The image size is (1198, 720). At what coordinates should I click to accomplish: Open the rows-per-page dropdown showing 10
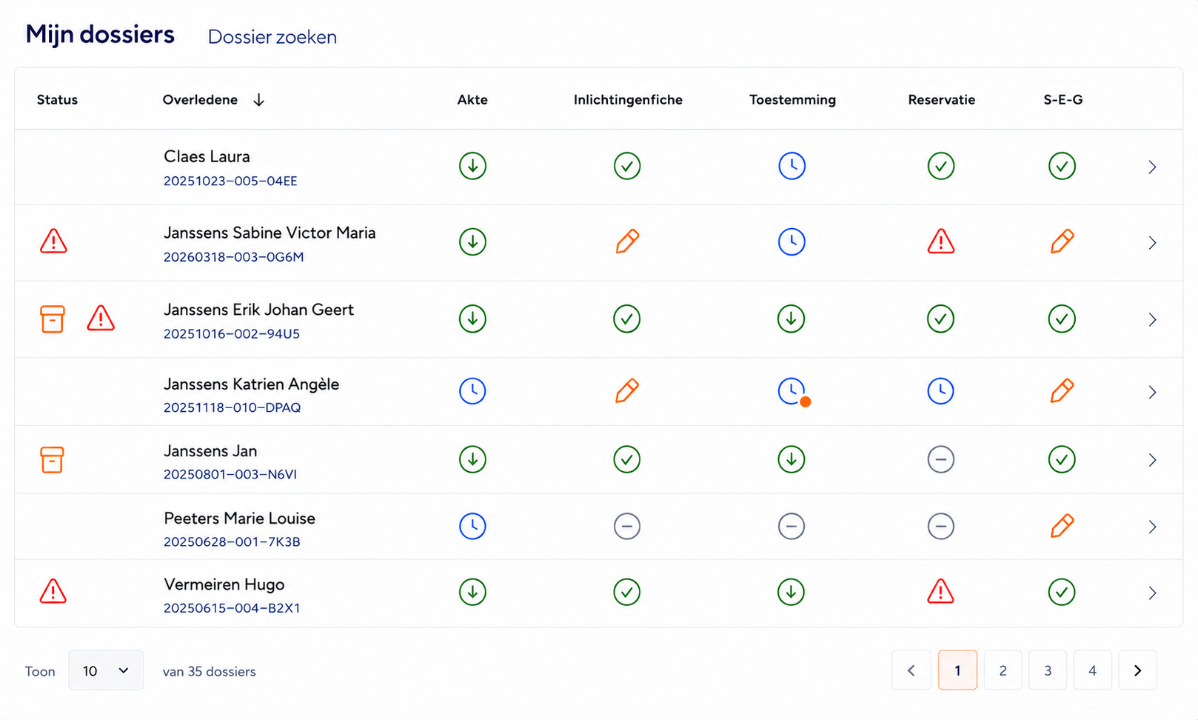106,670
